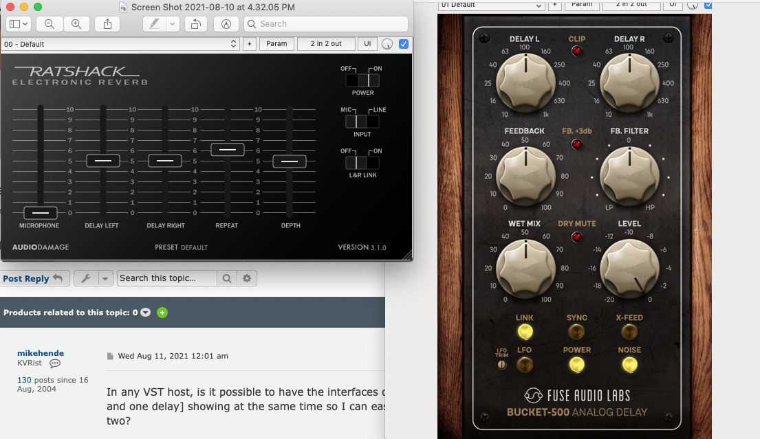Click the 'Search this topic' input field
Viewport: 760px width, 439px height.
pos(167,278)
